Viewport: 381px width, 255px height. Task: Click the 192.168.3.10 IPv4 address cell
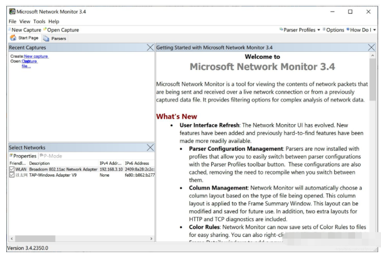coord(111,169)
